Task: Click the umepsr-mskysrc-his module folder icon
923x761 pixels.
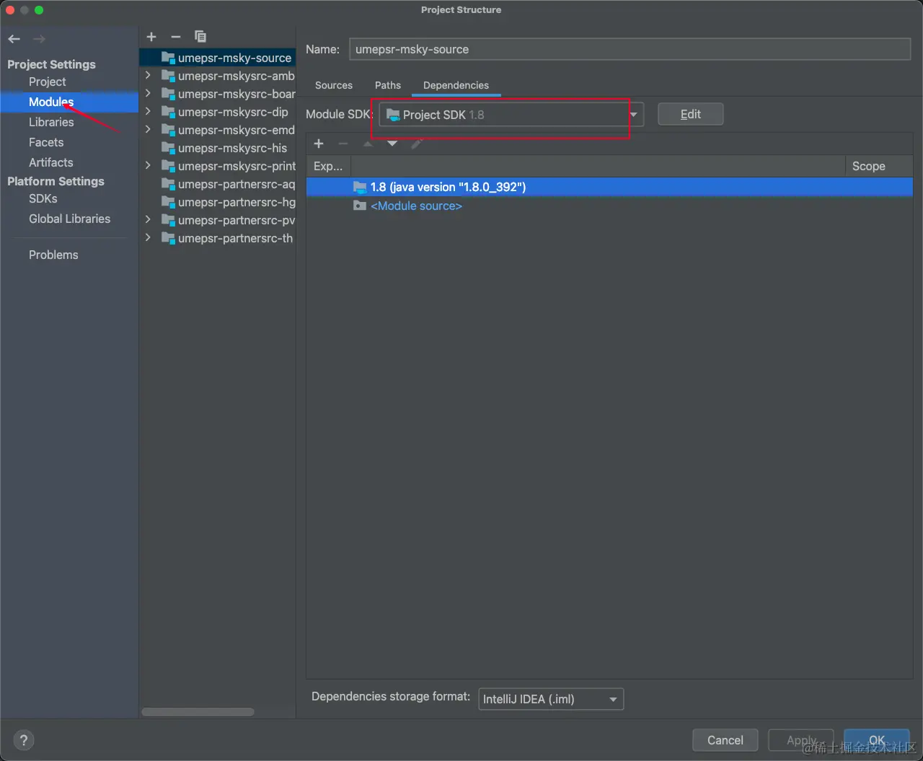Action: [168, 148]
